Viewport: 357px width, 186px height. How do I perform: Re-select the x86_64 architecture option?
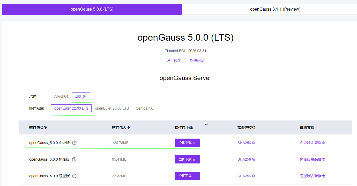81,96
